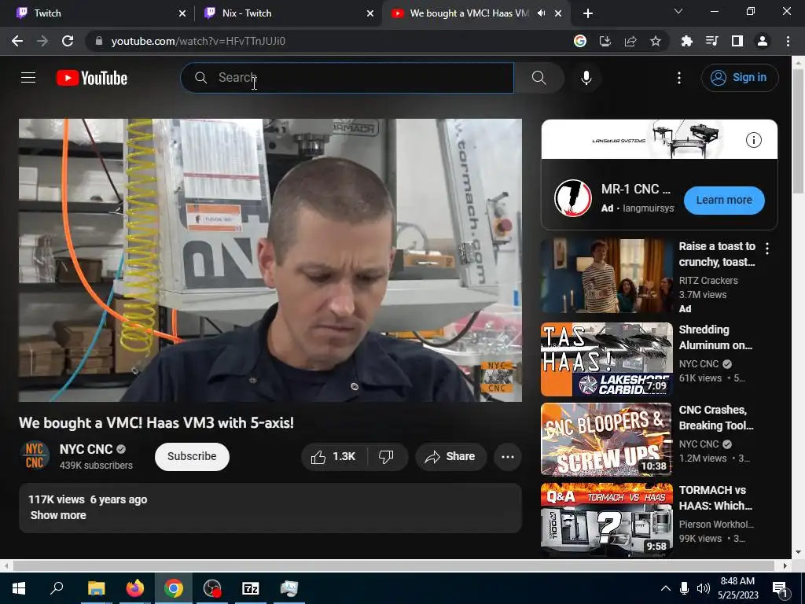Open Chrome extensions puzzle icon
805x604 pixels.
click(686, 41)
